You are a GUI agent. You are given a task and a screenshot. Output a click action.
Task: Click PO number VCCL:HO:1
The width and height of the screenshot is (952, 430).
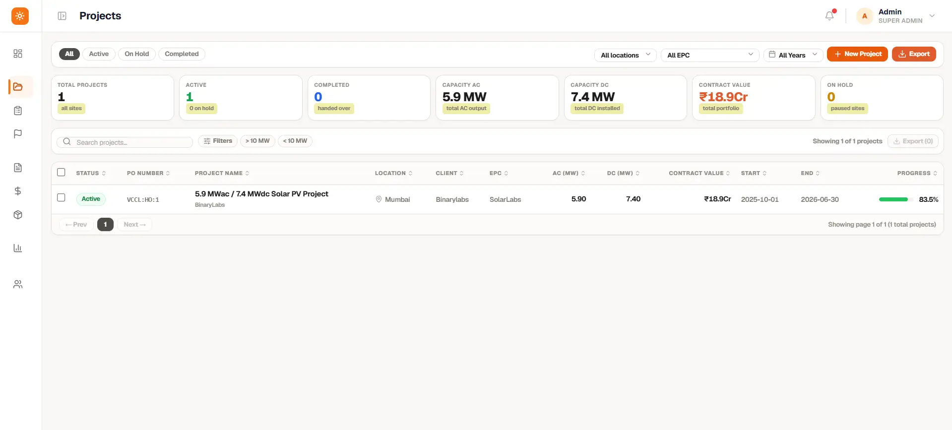(x=143, y=200)
